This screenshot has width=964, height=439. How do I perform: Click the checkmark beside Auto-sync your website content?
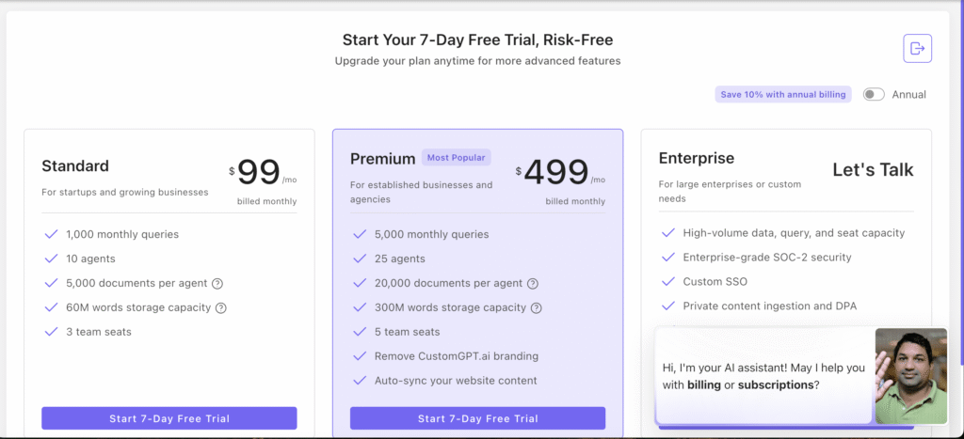click(359, 381)
